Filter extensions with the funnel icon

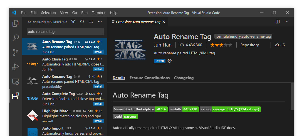[73, 22]
